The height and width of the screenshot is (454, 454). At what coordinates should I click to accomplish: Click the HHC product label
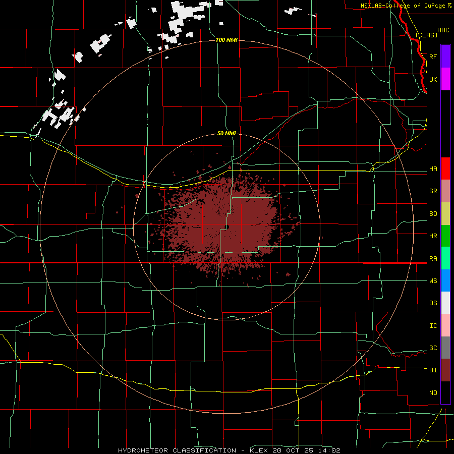click(443, 30)
